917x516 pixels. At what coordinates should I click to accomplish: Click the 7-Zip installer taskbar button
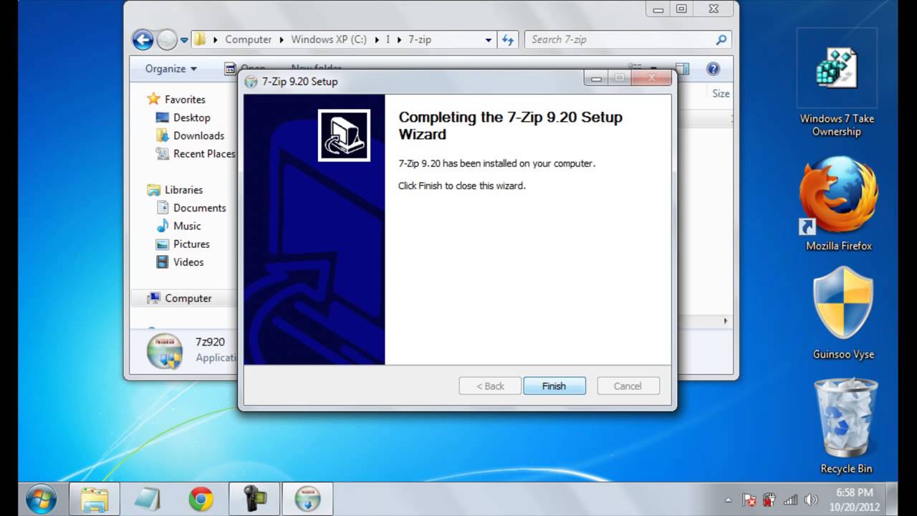click(x=307, y=499)
